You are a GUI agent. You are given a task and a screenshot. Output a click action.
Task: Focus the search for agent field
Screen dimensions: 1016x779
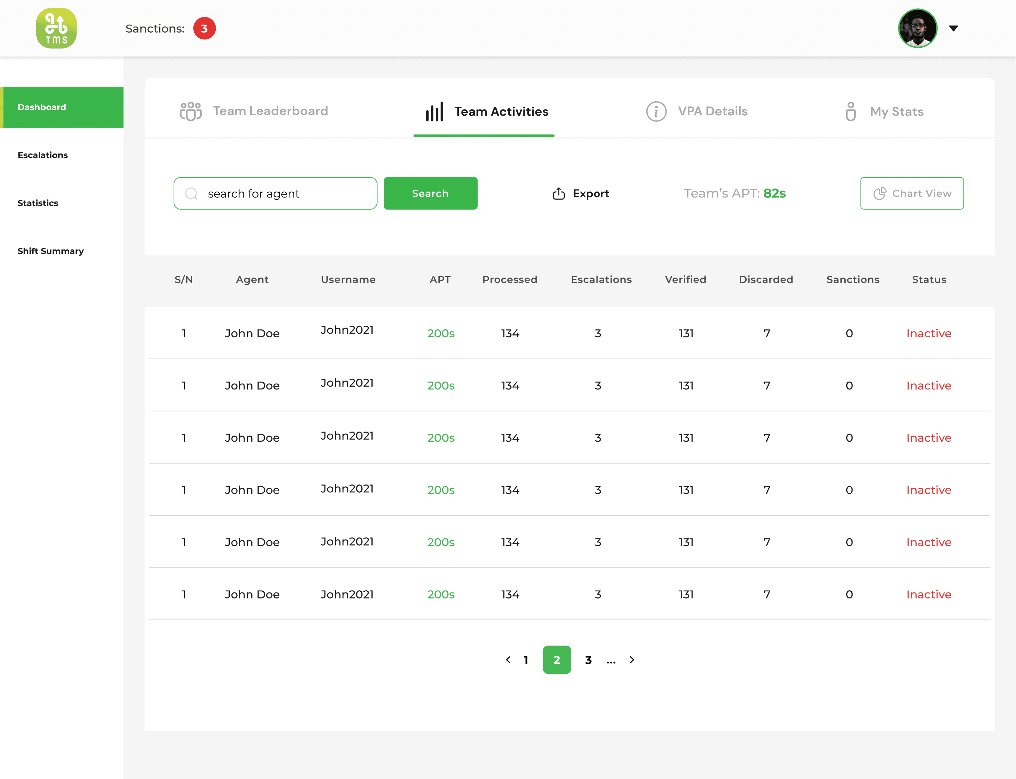[x=275, y=193]
